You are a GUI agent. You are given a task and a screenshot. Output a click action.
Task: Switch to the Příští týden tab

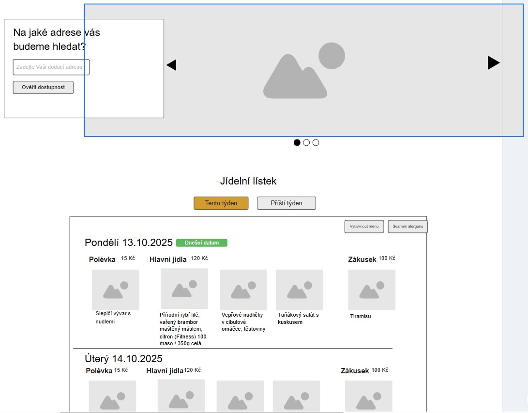pyautogui.click(x=287, y=203)
